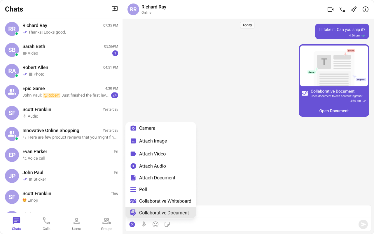Image resolution: width=374 pixels, height=234 pixels.
Task: Record a voice message with the microphone
Action: (144, 224)
